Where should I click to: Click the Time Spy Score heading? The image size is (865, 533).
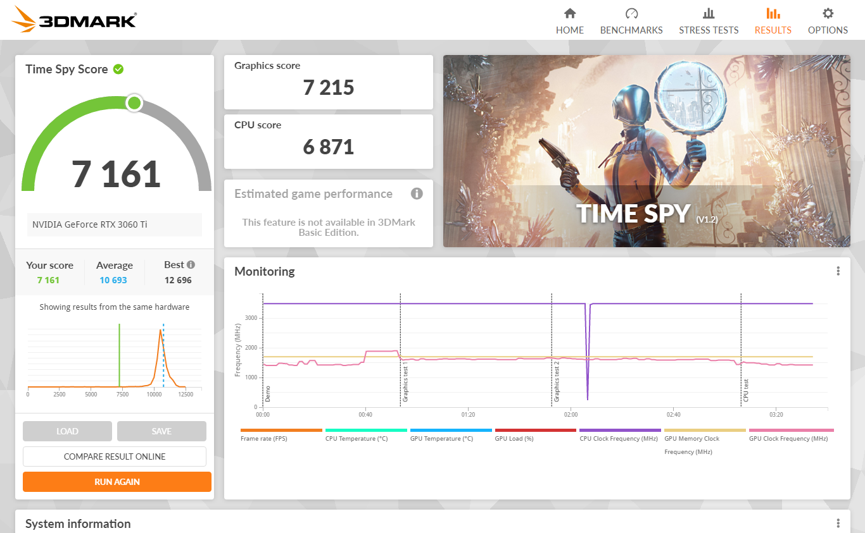coord(66,70)
